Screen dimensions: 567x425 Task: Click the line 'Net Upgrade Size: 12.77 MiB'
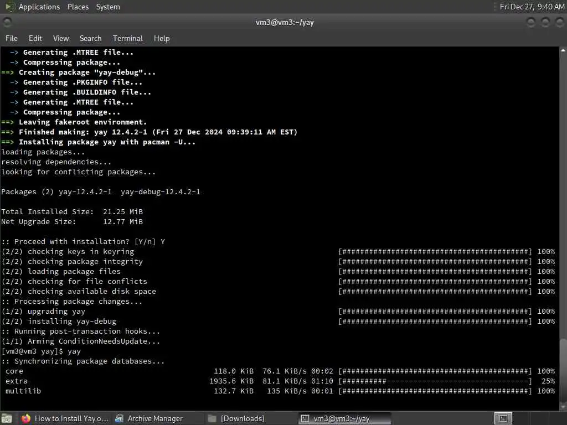[72, 221]
